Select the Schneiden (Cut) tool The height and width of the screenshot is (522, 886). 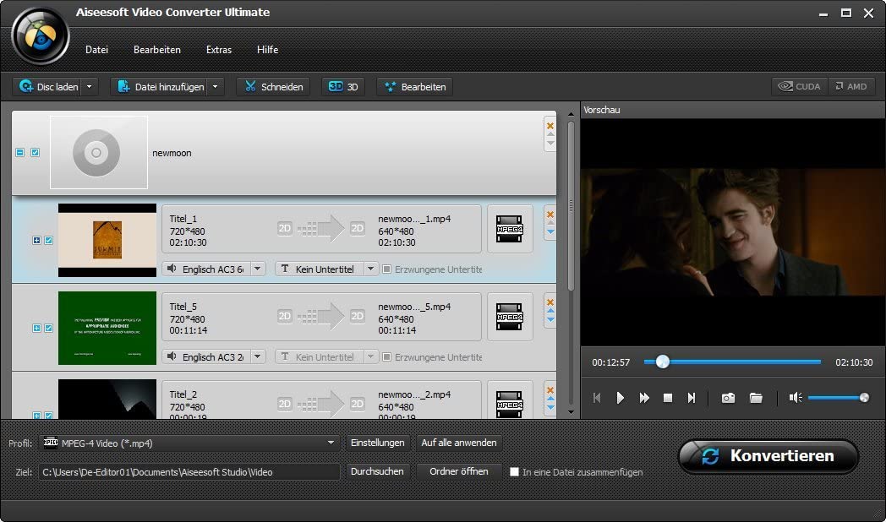272,86
